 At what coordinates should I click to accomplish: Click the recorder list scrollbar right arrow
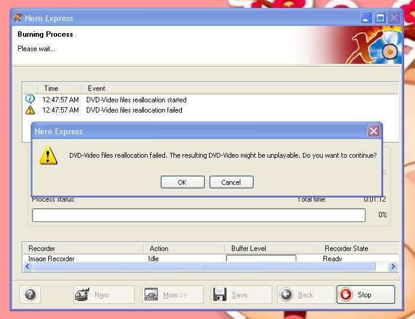coord(393,266)
